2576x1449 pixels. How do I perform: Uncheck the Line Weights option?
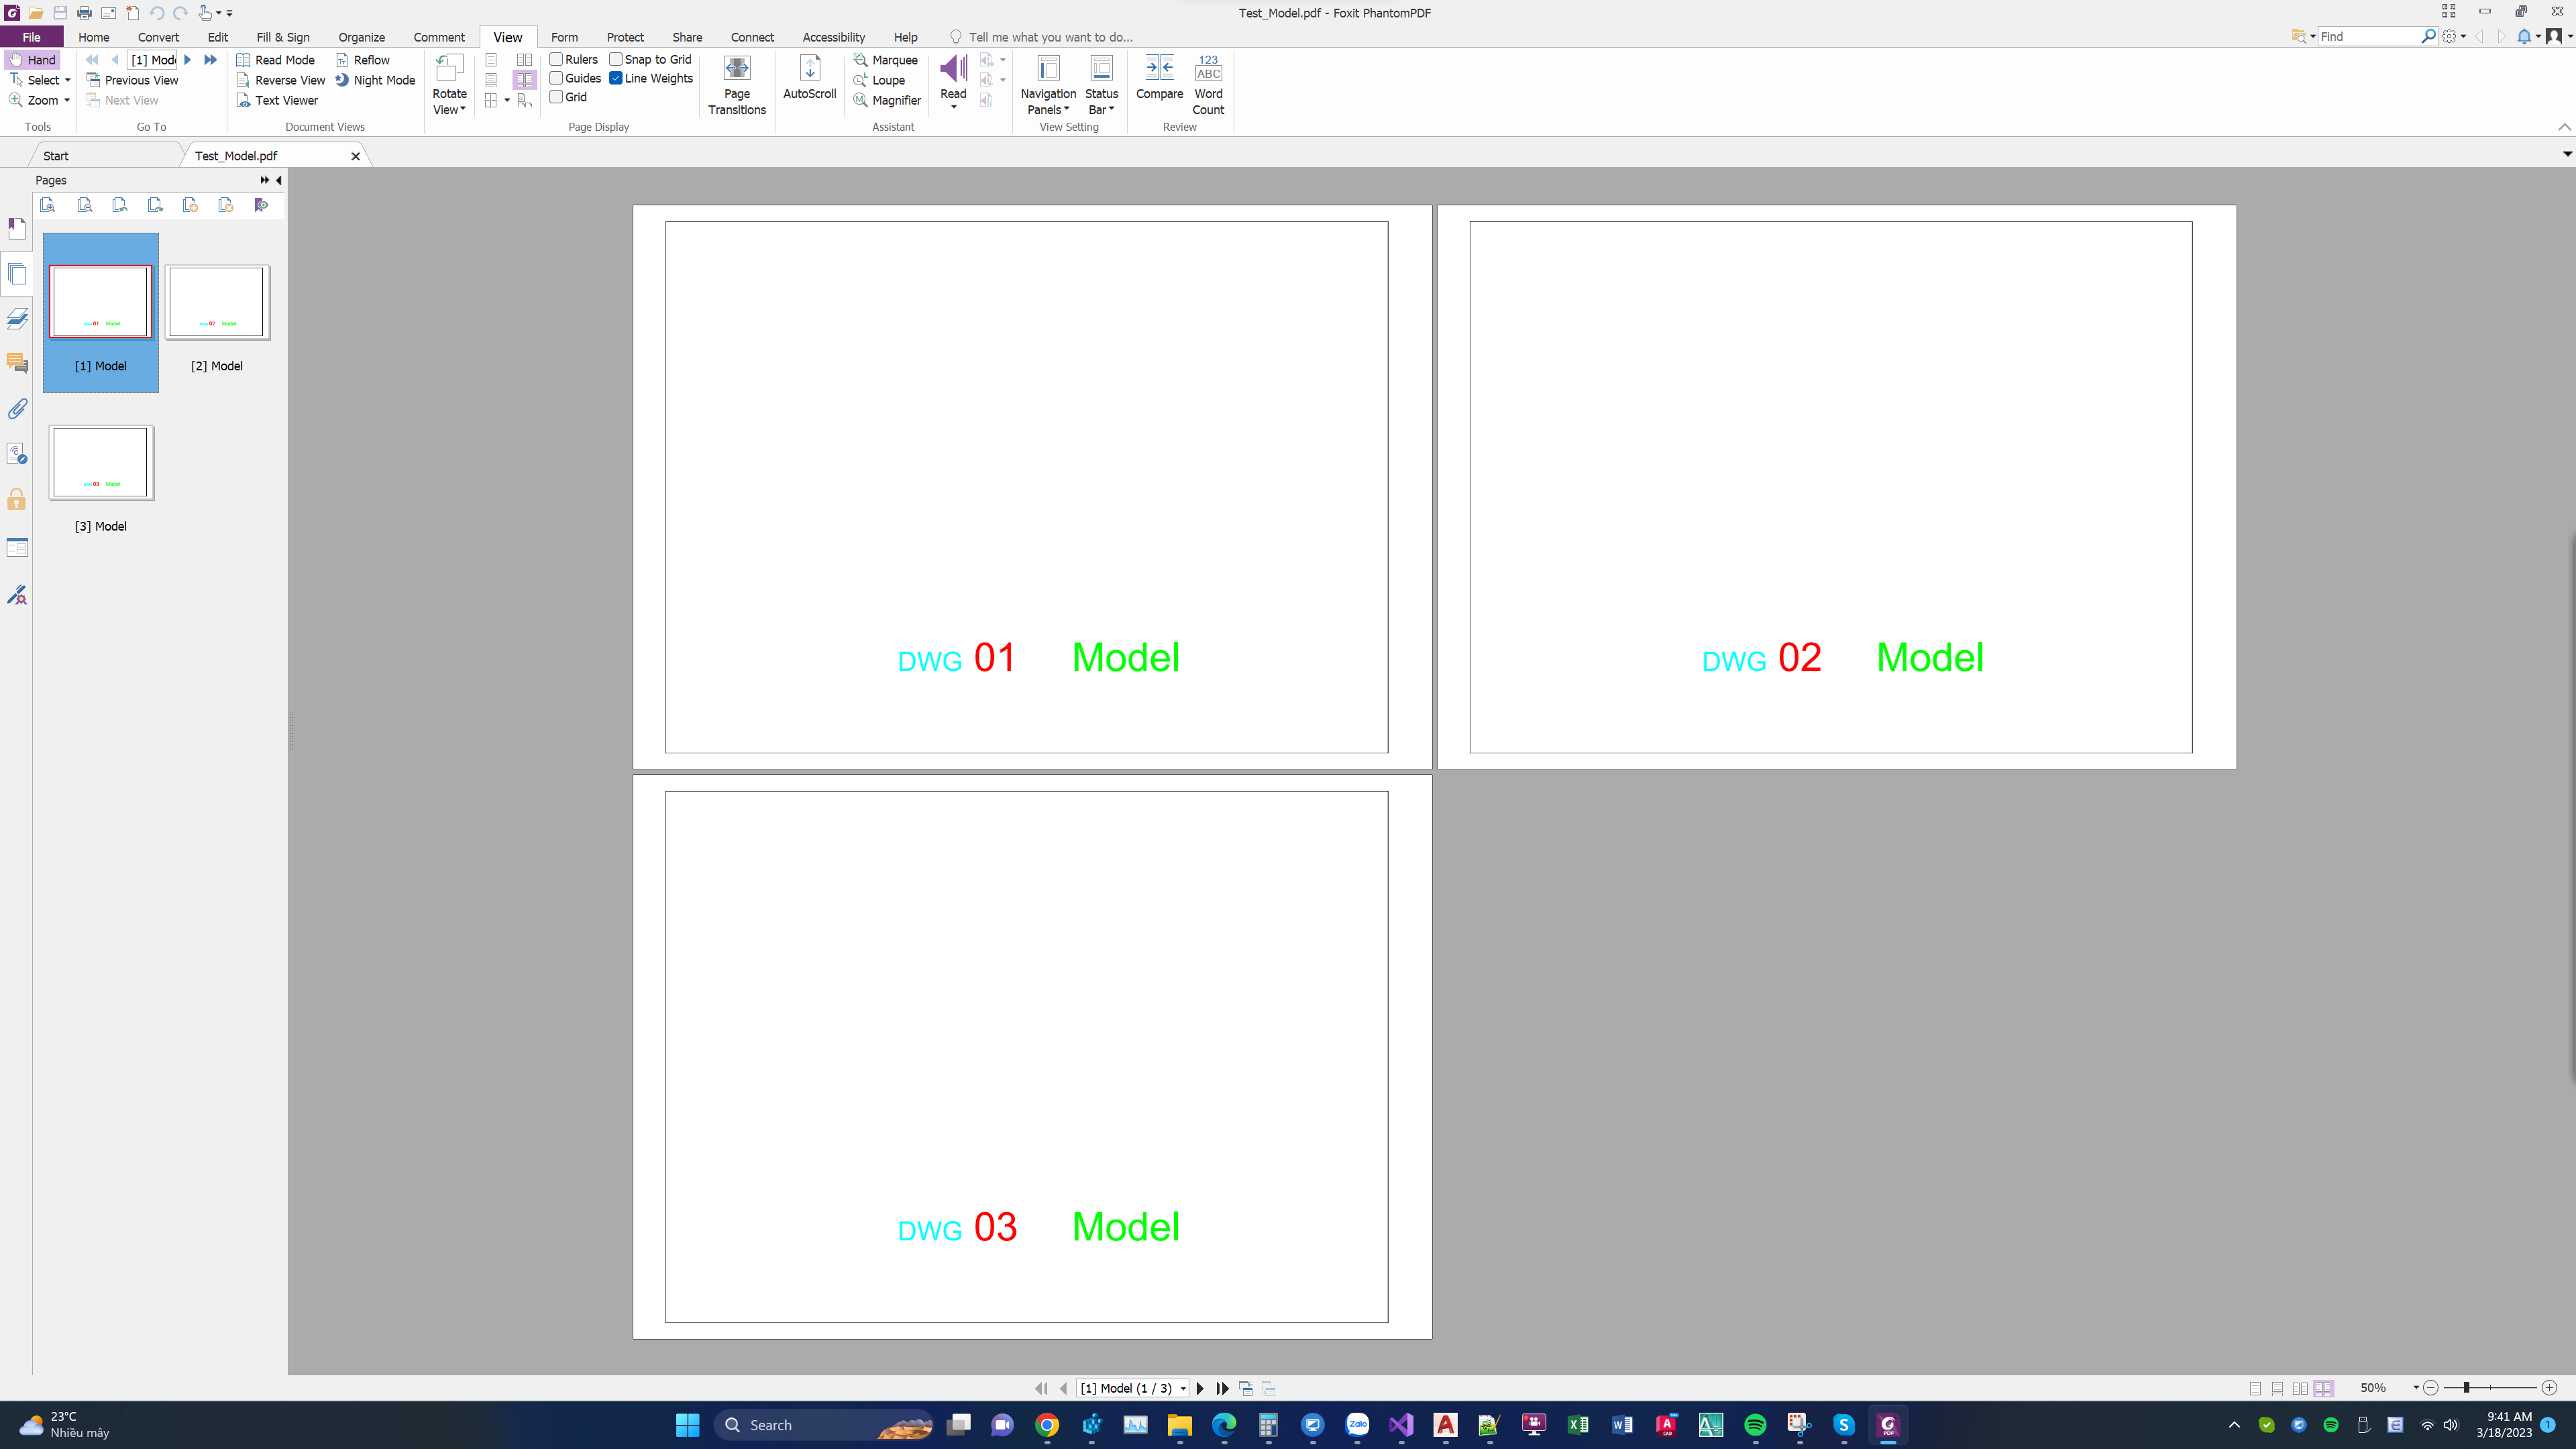coord(616,78)
